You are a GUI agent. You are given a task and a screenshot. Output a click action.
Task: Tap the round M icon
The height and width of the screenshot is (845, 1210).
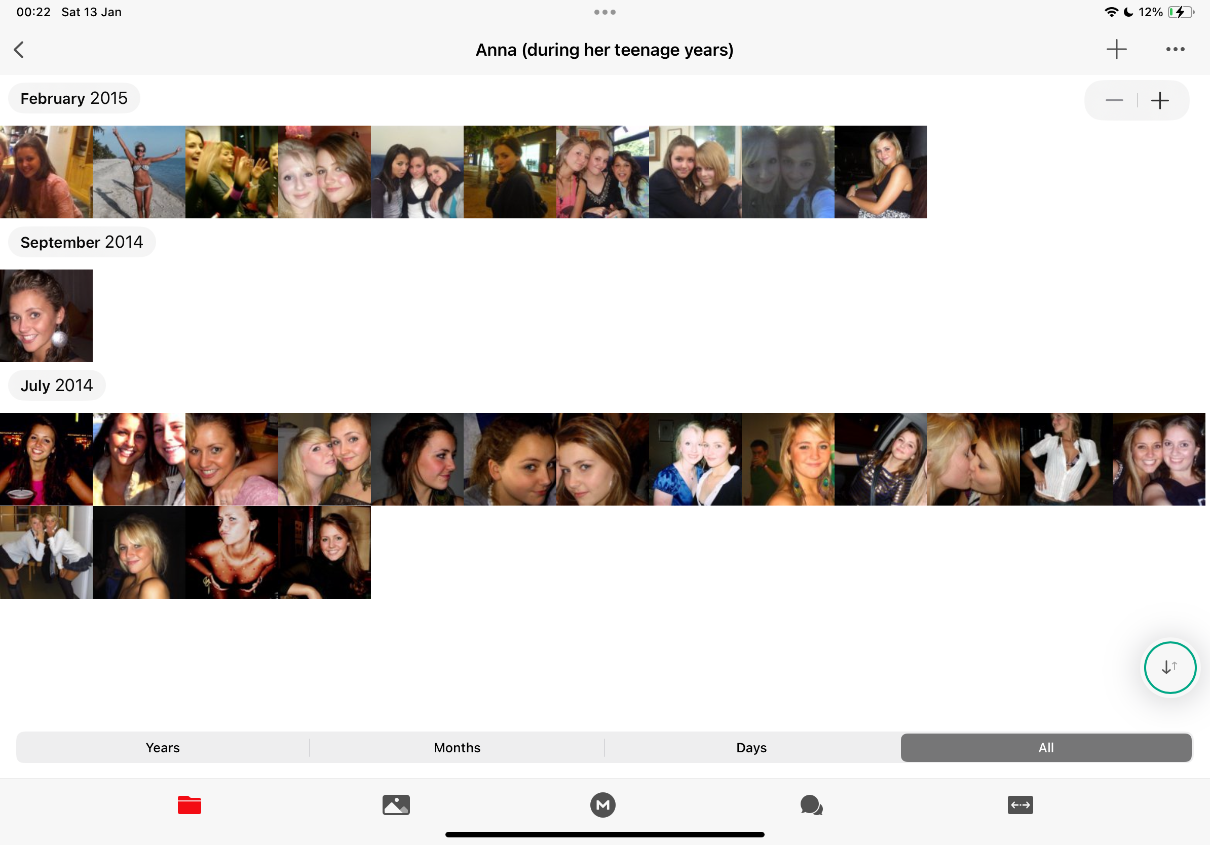(x=602, y=804)
